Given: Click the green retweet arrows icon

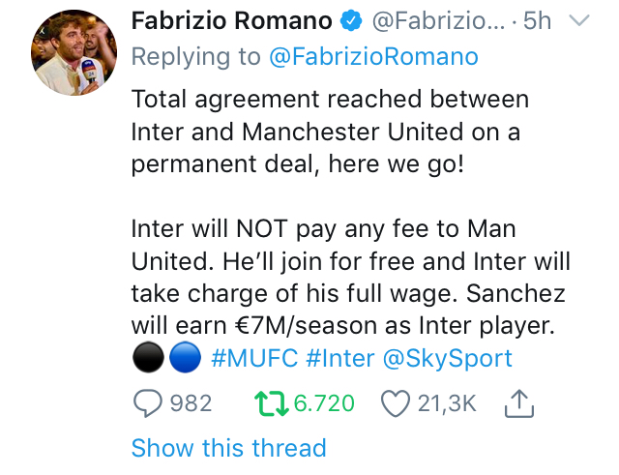Looking at the screenshot, I should (272, 403).
